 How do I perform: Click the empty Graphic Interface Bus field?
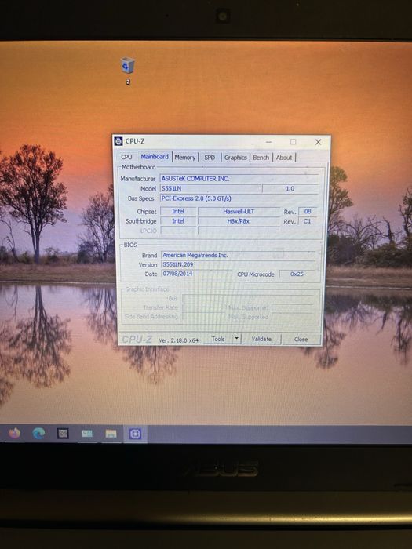pos(248,298)
